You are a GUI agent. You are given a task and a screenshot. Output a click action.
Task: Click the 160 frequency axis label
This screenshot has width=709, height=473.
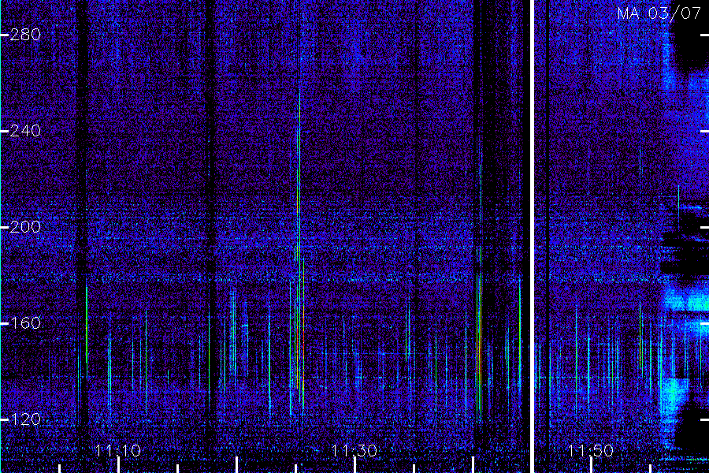(25, 323)
